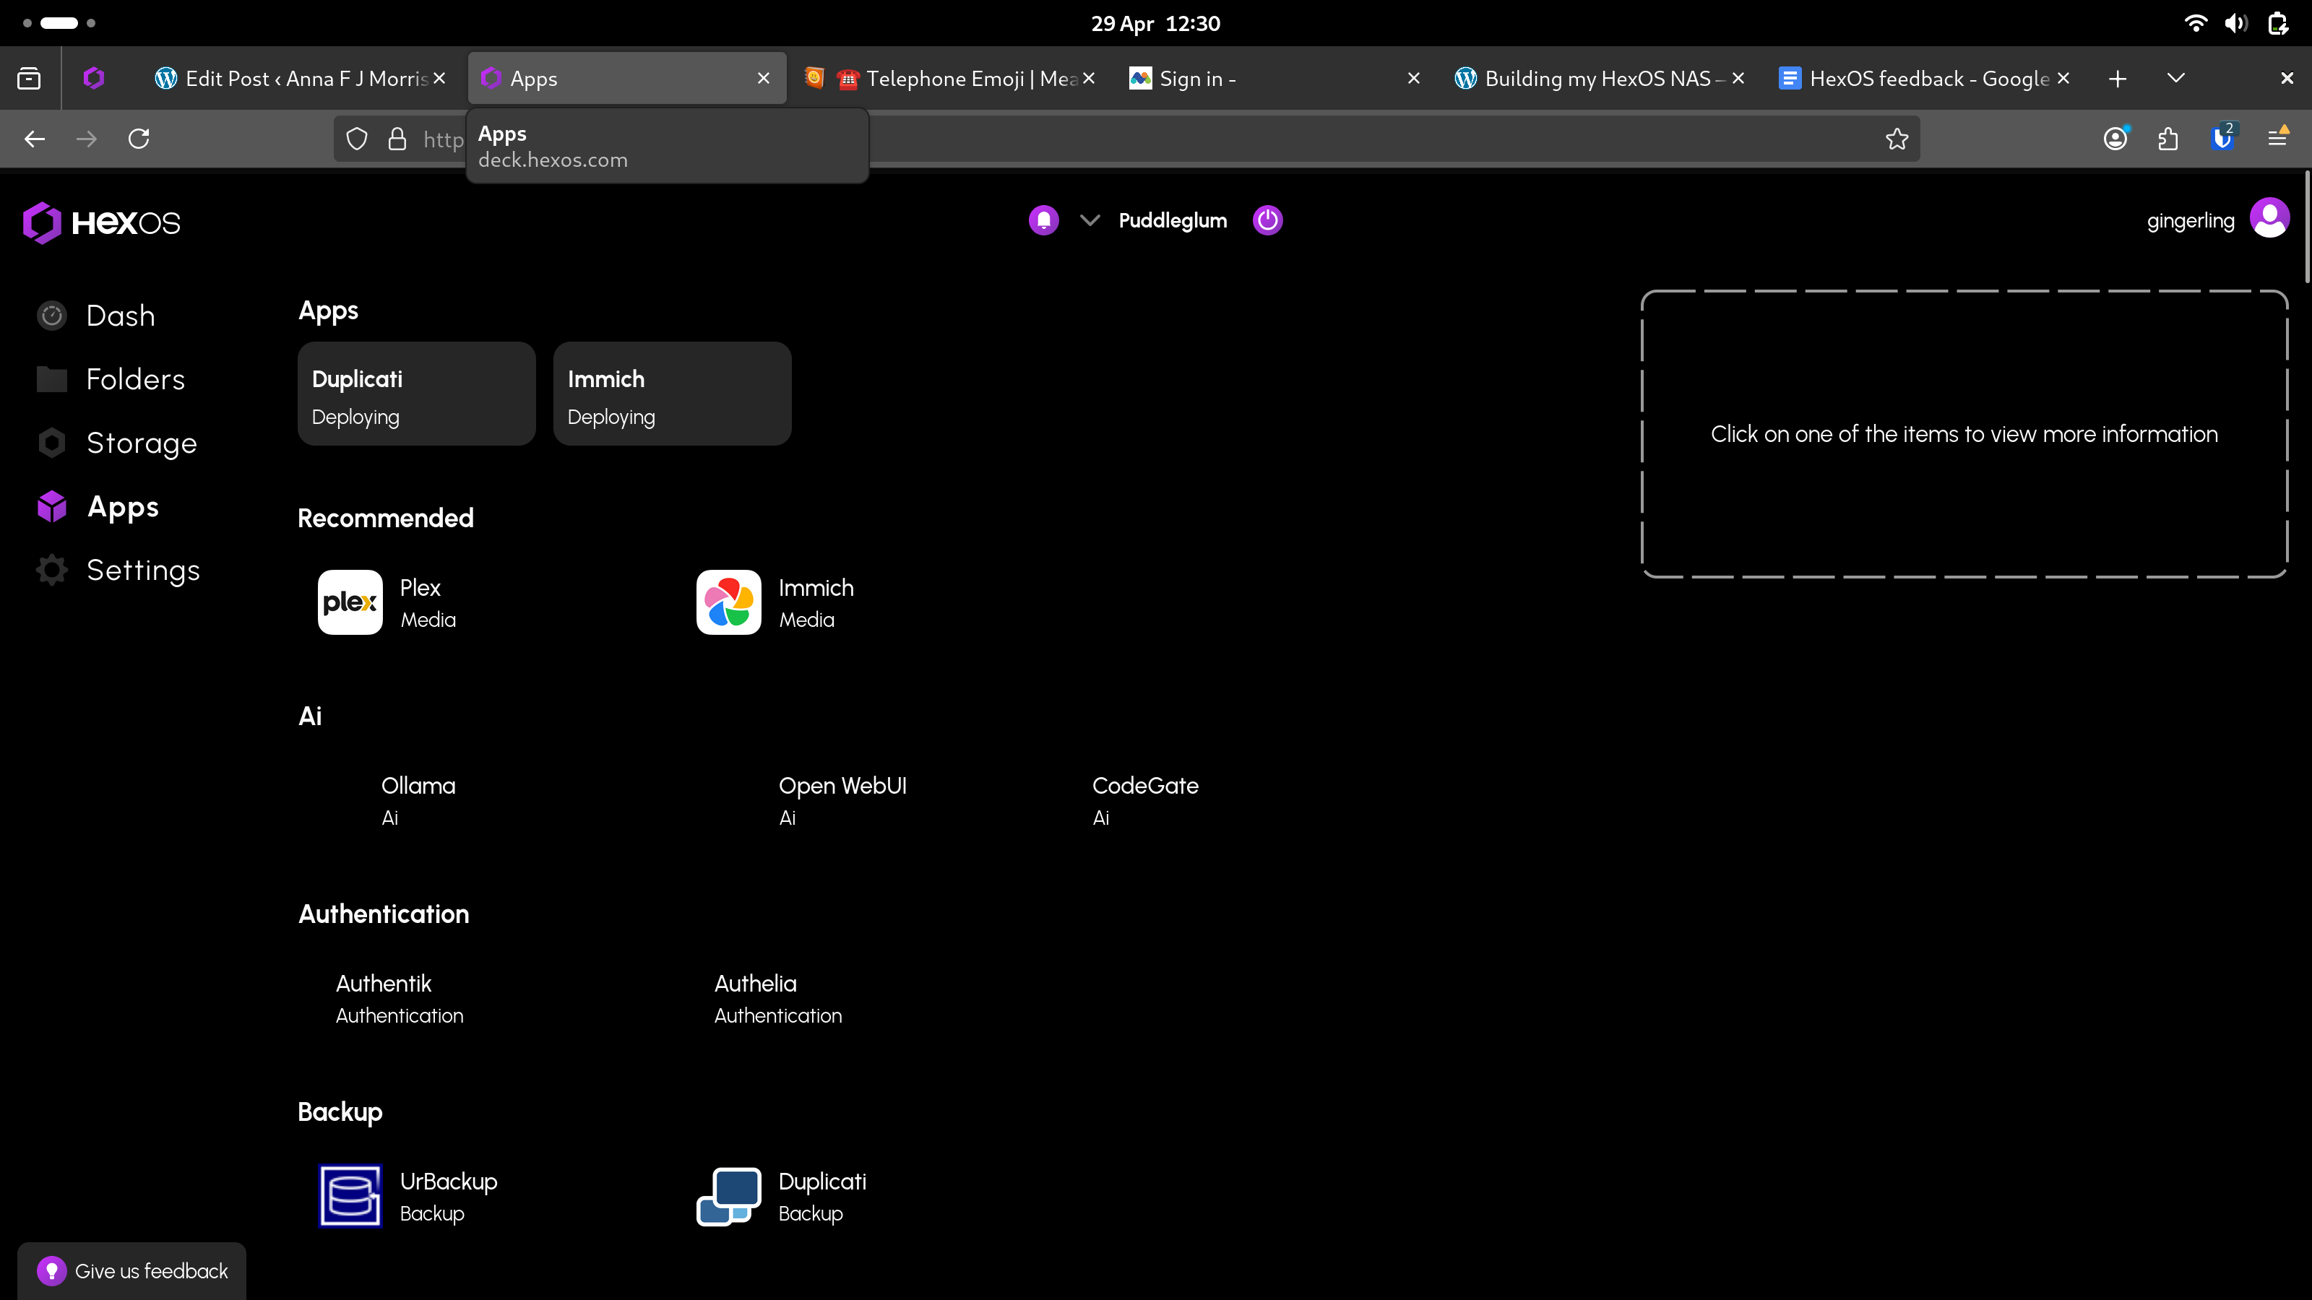Viewport: 2312px width, 1300px height.
Task: Open a new tab with plus button
Action: pos(2117,79)
